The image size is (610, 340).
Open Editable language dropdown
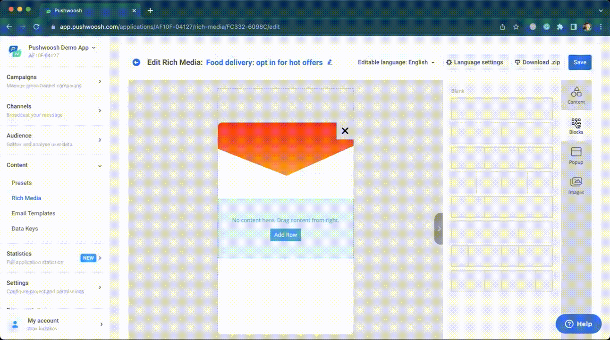pyautogui.click(x=396, y=62)
